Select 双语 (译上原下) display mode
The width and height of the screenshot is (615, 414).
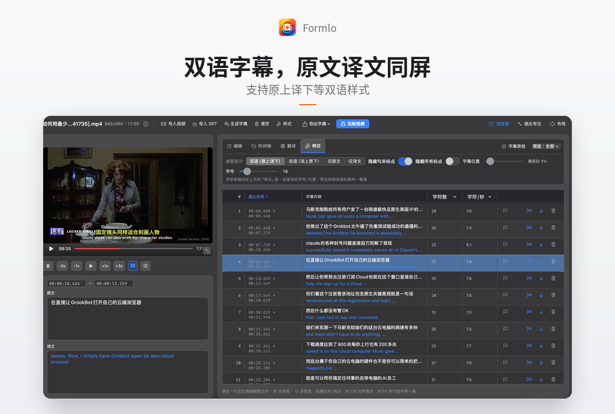pyautogui.click(x=304, y=161)
